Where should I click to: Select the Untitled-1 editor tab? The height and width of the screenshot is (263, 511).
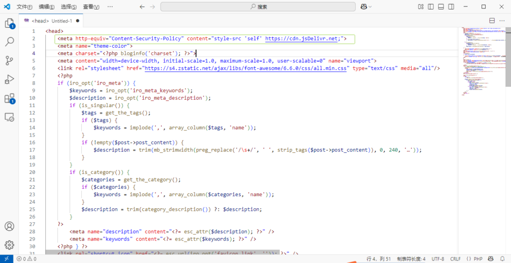point(58,21)
